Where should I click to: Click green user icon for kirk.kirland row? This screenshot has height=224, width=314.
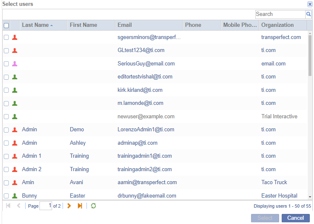tap(15, 90)
